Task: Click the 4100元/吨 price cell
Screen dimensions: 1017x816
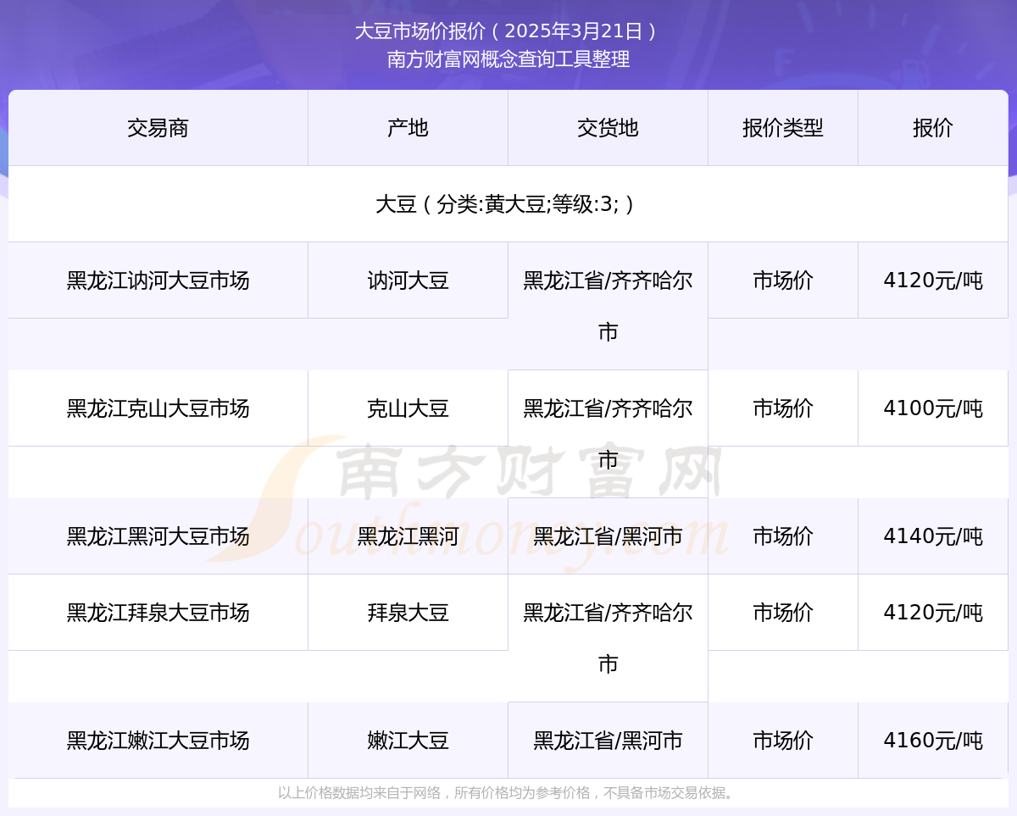Action: 933,408
